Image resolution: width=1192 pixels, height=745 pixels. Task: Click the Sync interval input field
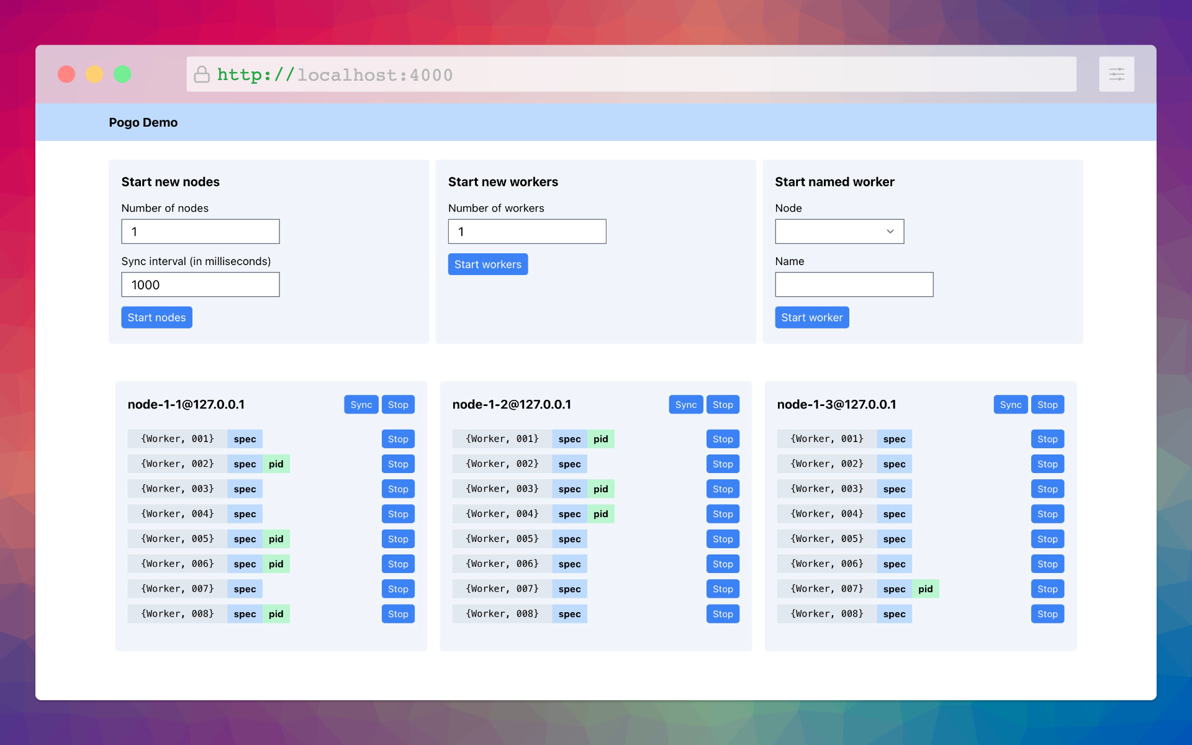[x=200, y=285]
